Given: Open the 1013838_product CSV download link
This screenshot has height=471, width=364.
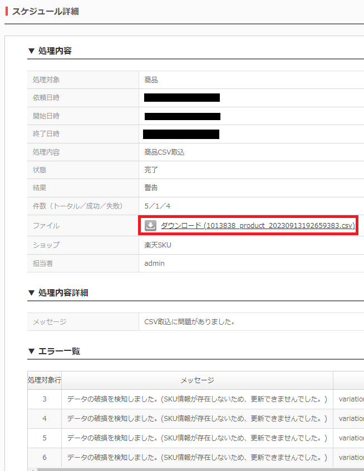Looking at the screenshot, I should 258,225.
